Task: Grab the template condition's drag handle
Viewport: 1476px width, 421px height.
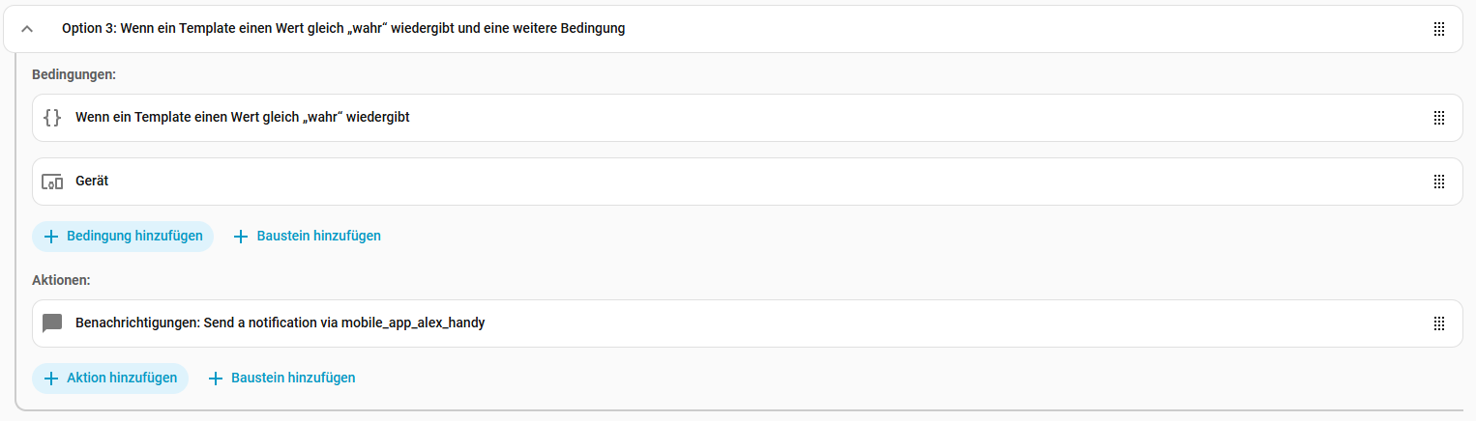Action: point(1438,118)
